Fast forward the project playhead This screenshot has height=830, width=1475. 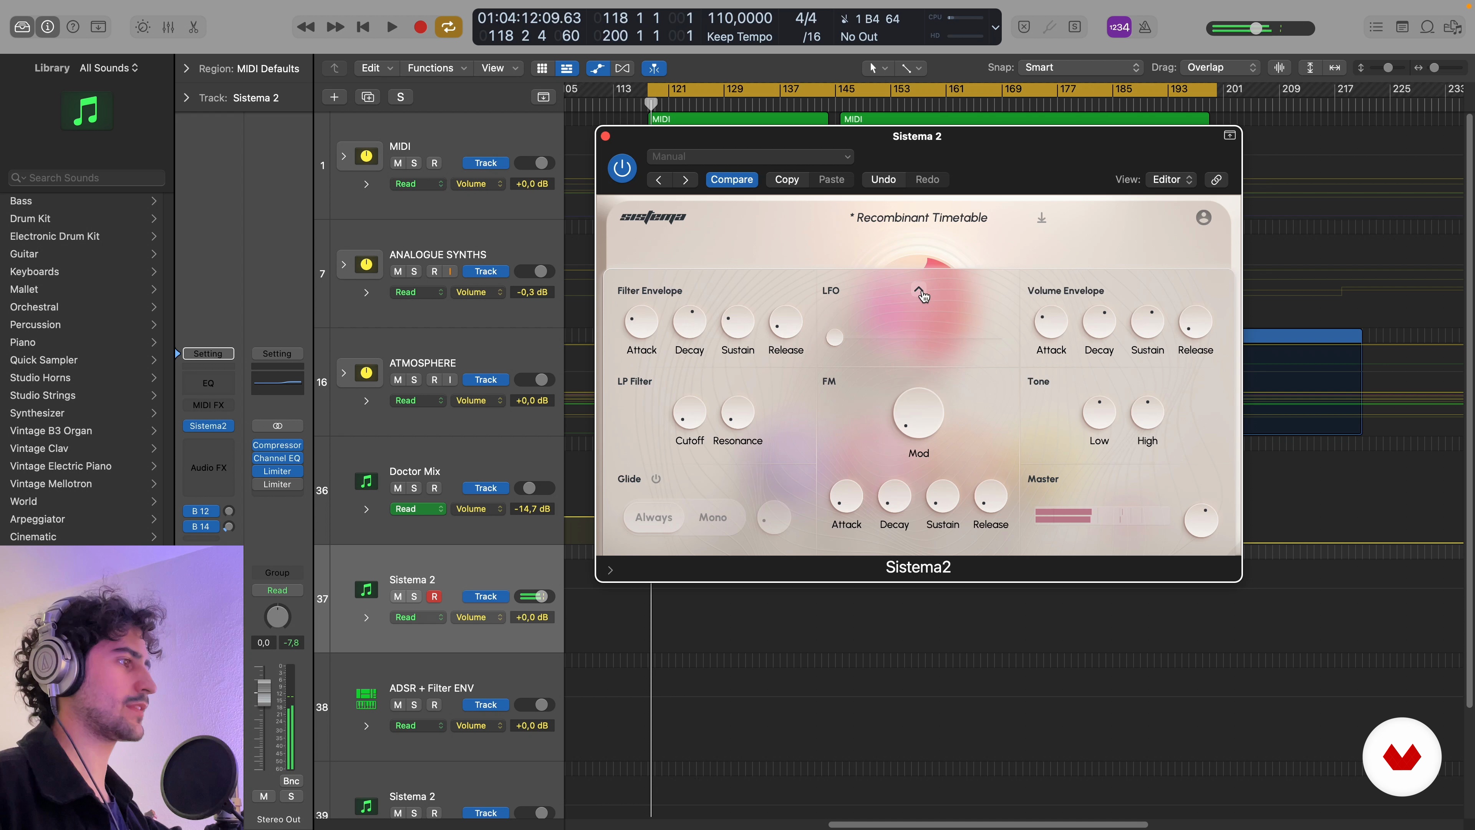pos(335,27)
